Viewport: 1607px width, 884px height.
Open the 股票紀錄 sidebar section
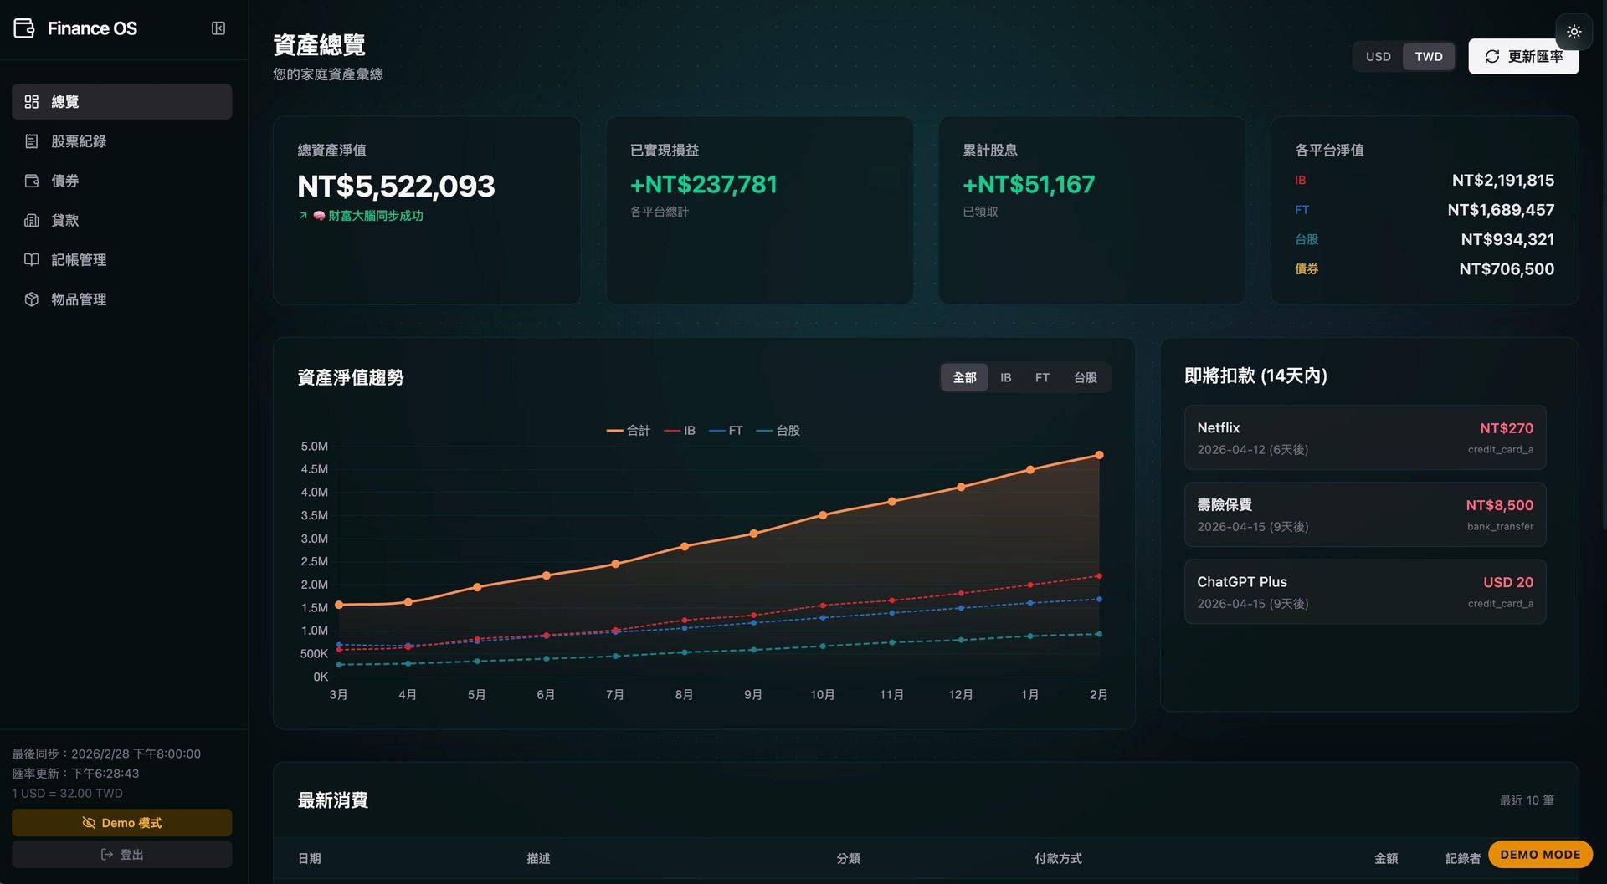coord(80,141)
